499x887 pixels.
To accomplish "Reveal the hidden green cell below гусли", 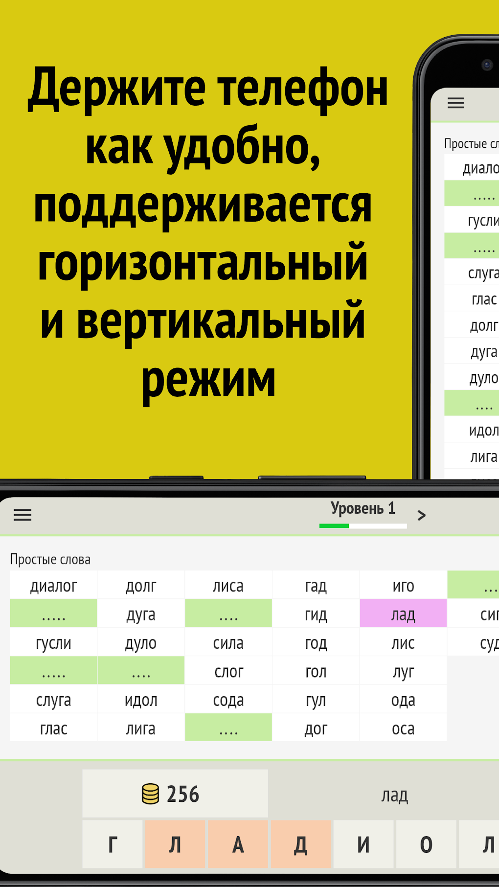I will pyautogui.click(x=54, y=671).
